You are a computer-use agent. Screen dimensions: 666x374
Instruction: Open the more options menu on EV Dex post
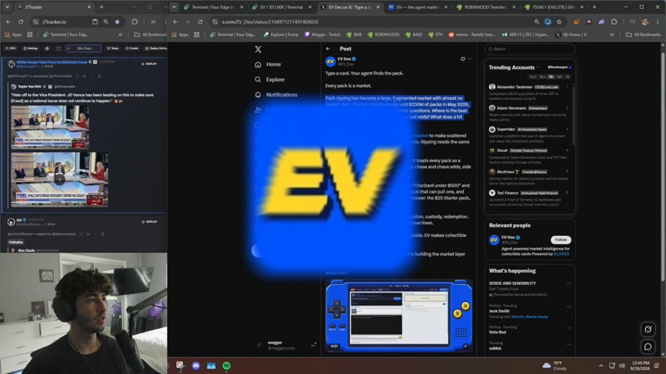coord(470,59)
